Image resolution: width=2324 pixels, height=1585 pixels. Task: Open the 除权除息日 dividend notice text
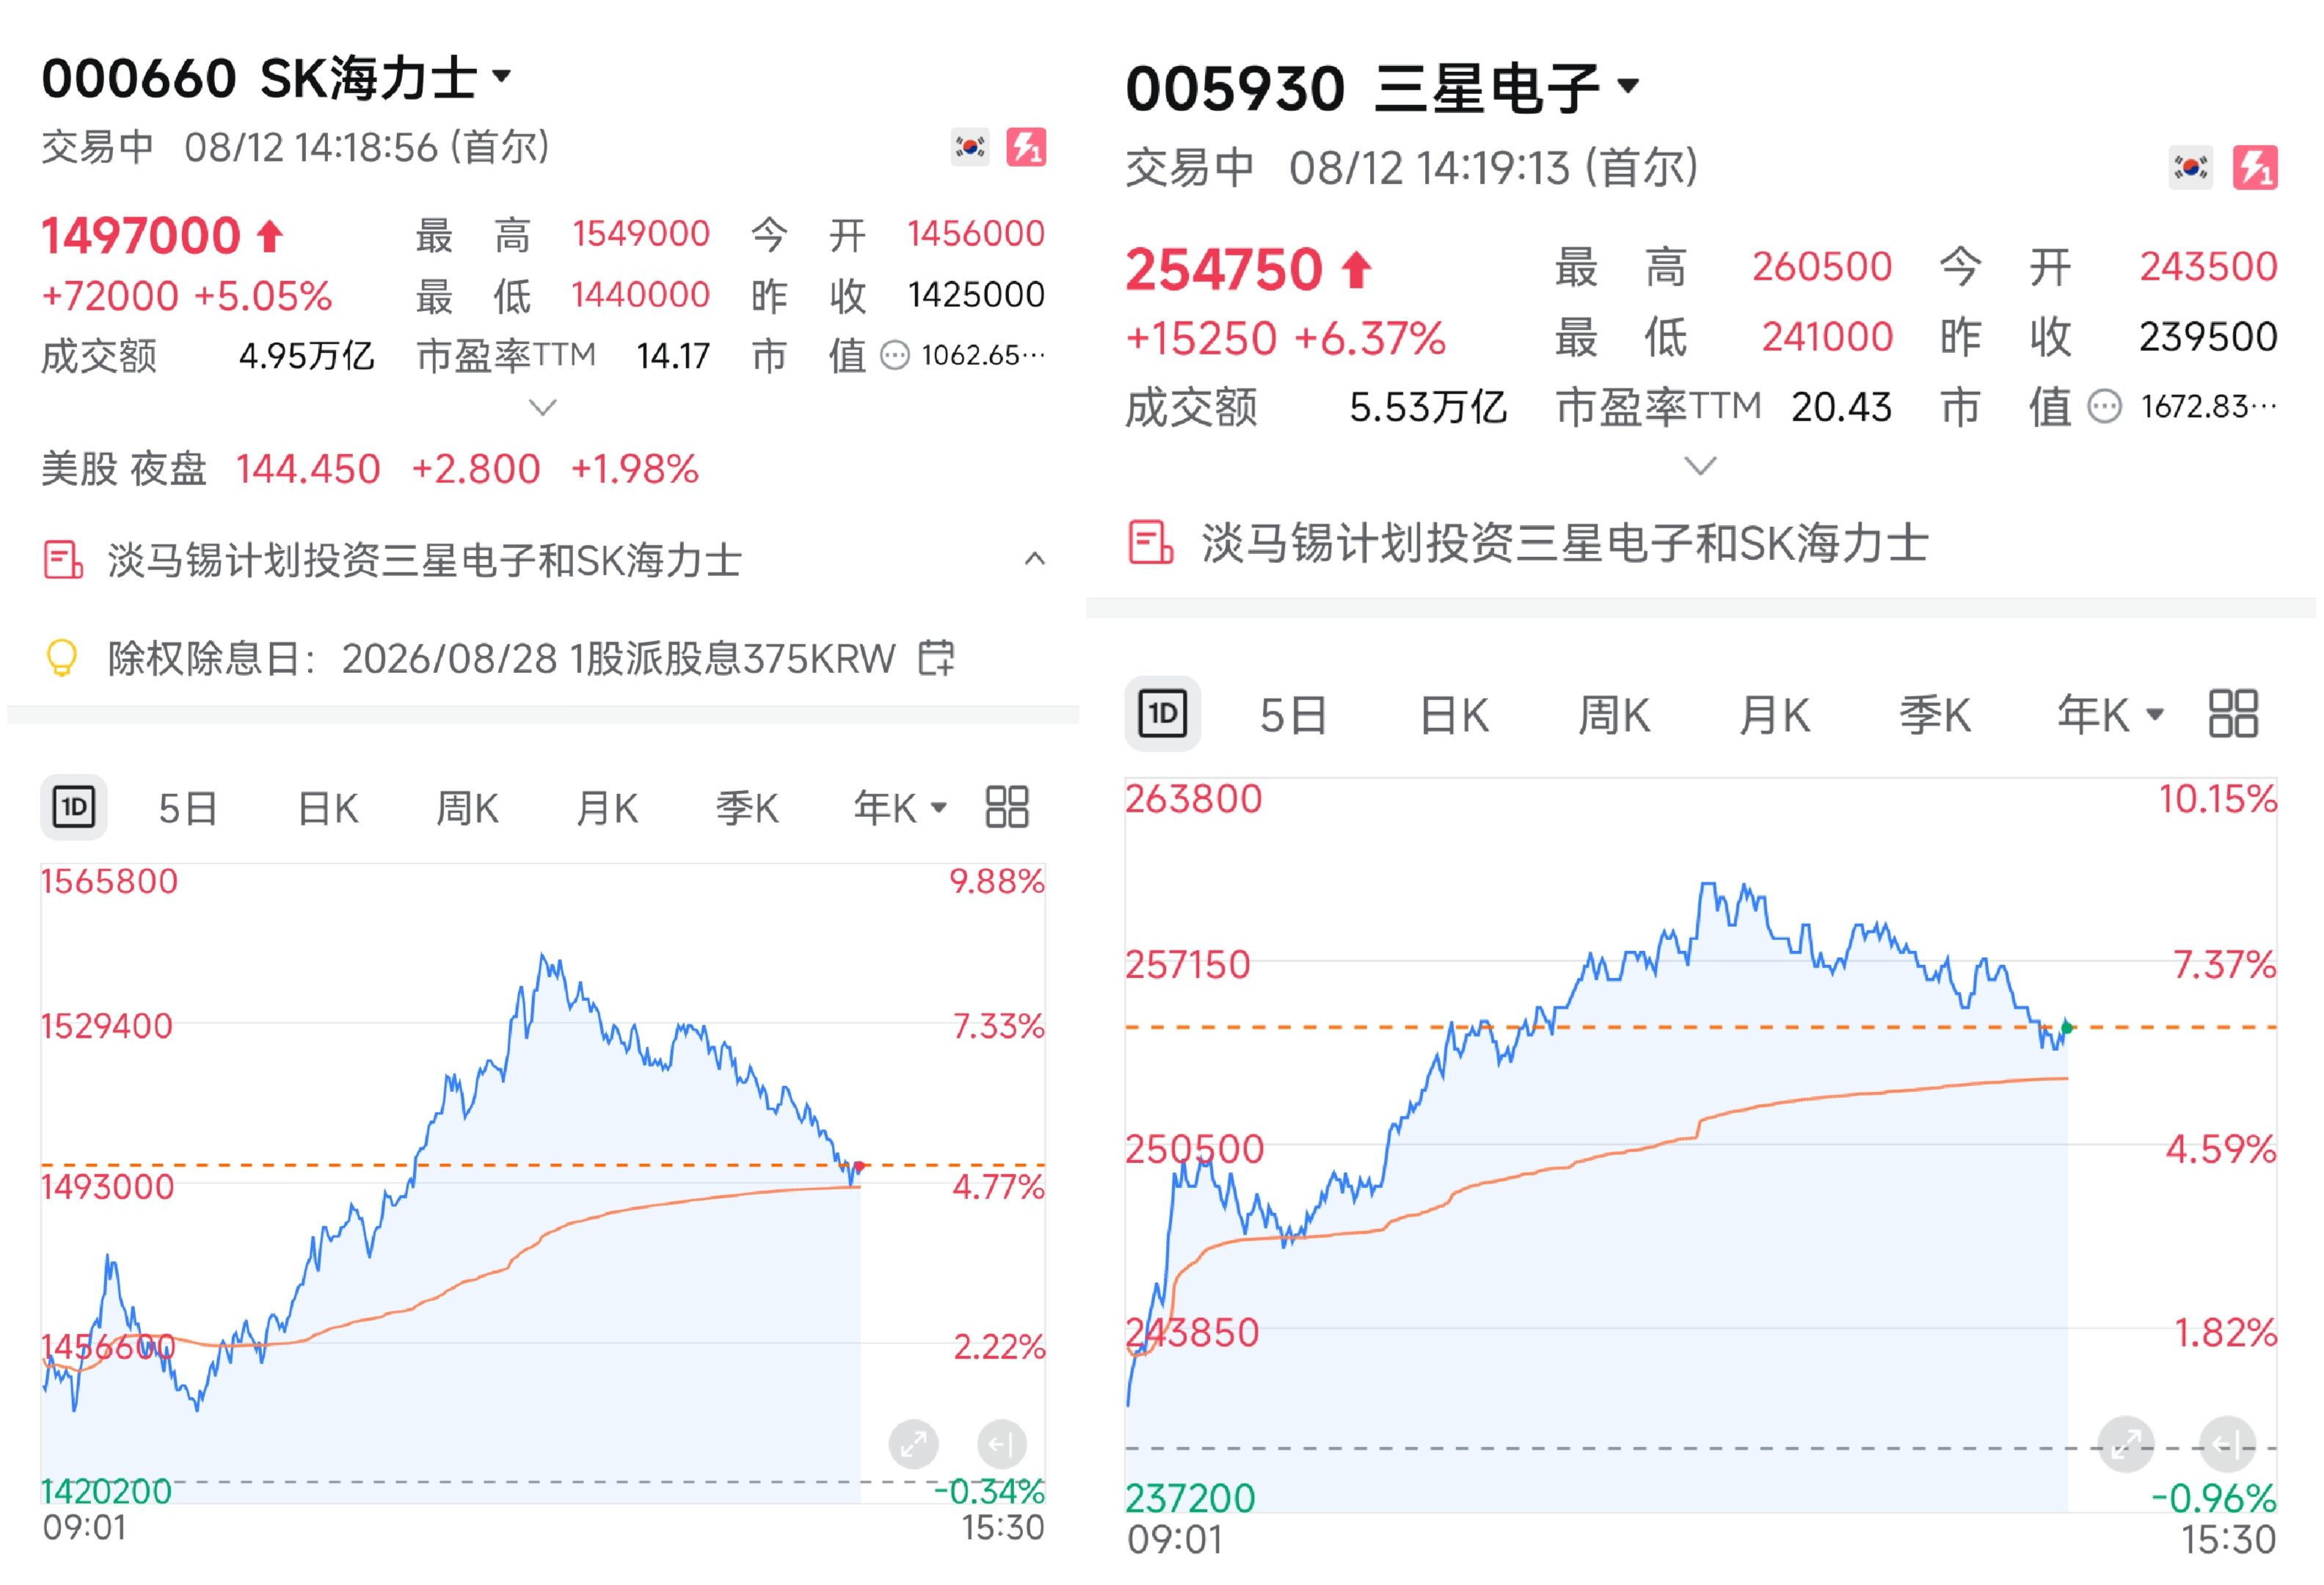point(501,659)
